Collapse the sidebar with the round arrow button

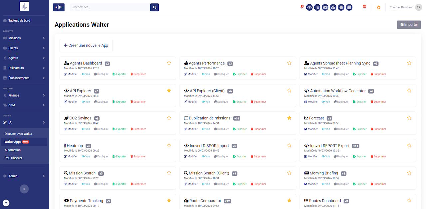[x=24, y=189]
